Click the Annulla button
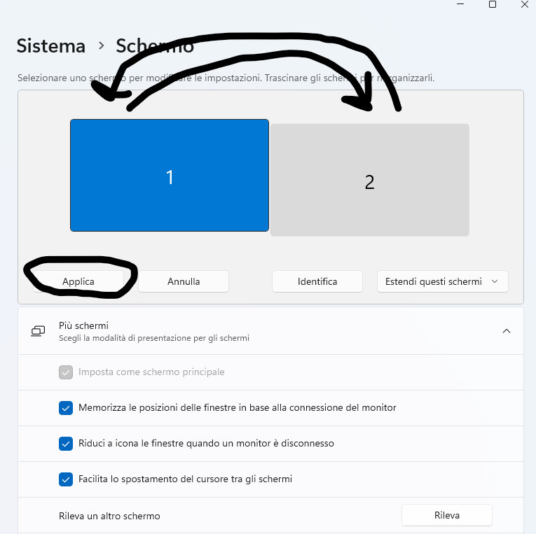The image size is (536, 534). point(184,281)
